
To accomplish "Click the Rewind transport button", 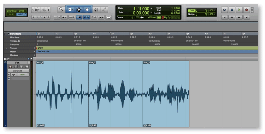I will click(x=232, y=17).
